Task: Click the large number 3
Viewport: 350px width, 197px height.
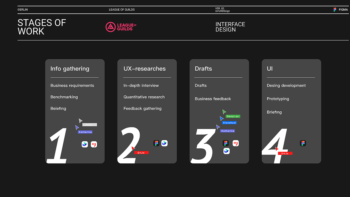Action: pos(203,146)
